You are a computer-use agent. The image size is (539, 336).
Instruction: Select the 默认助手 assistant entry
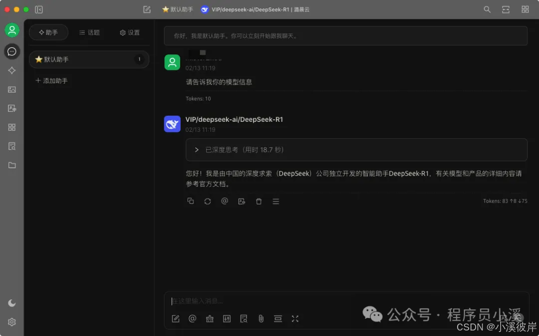[89, 59]
